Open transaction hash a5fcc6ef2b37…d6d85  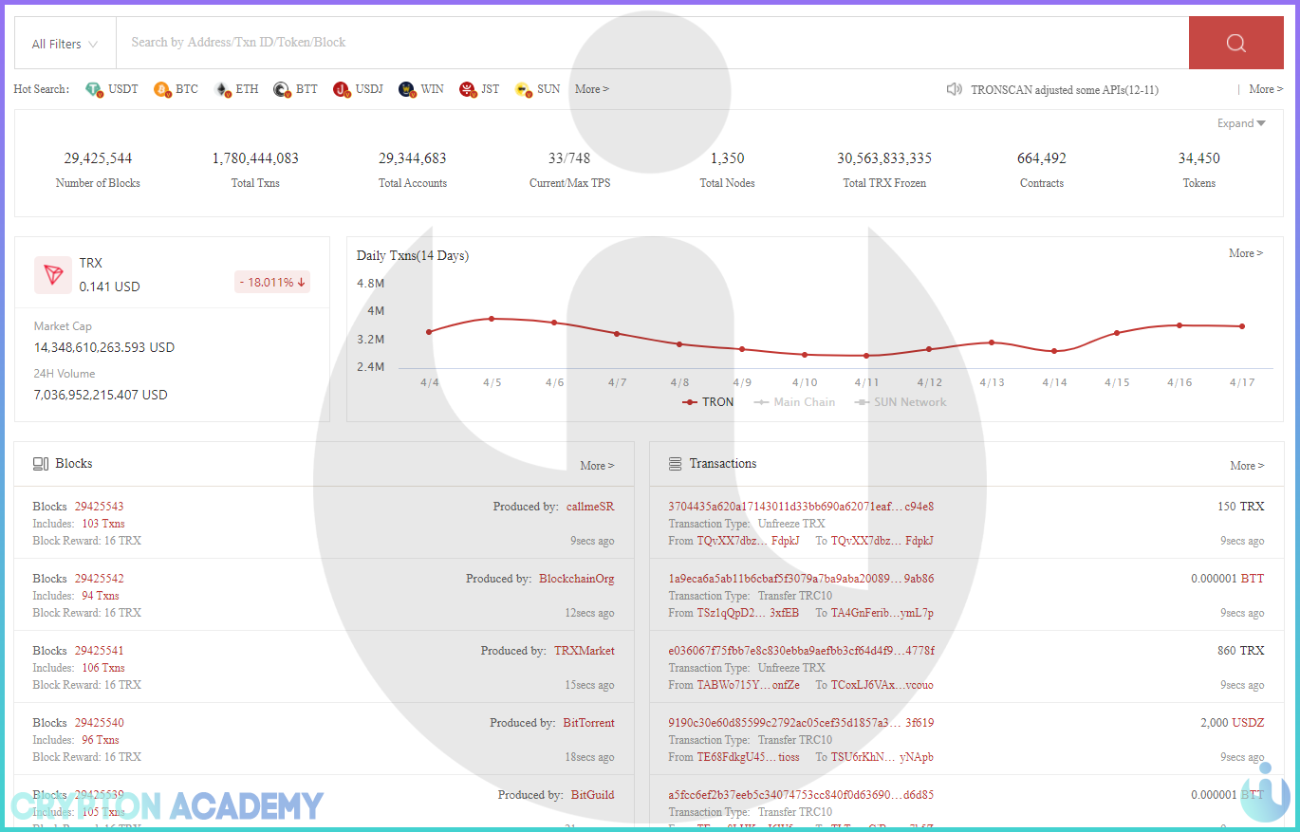[x=801, y=795]
